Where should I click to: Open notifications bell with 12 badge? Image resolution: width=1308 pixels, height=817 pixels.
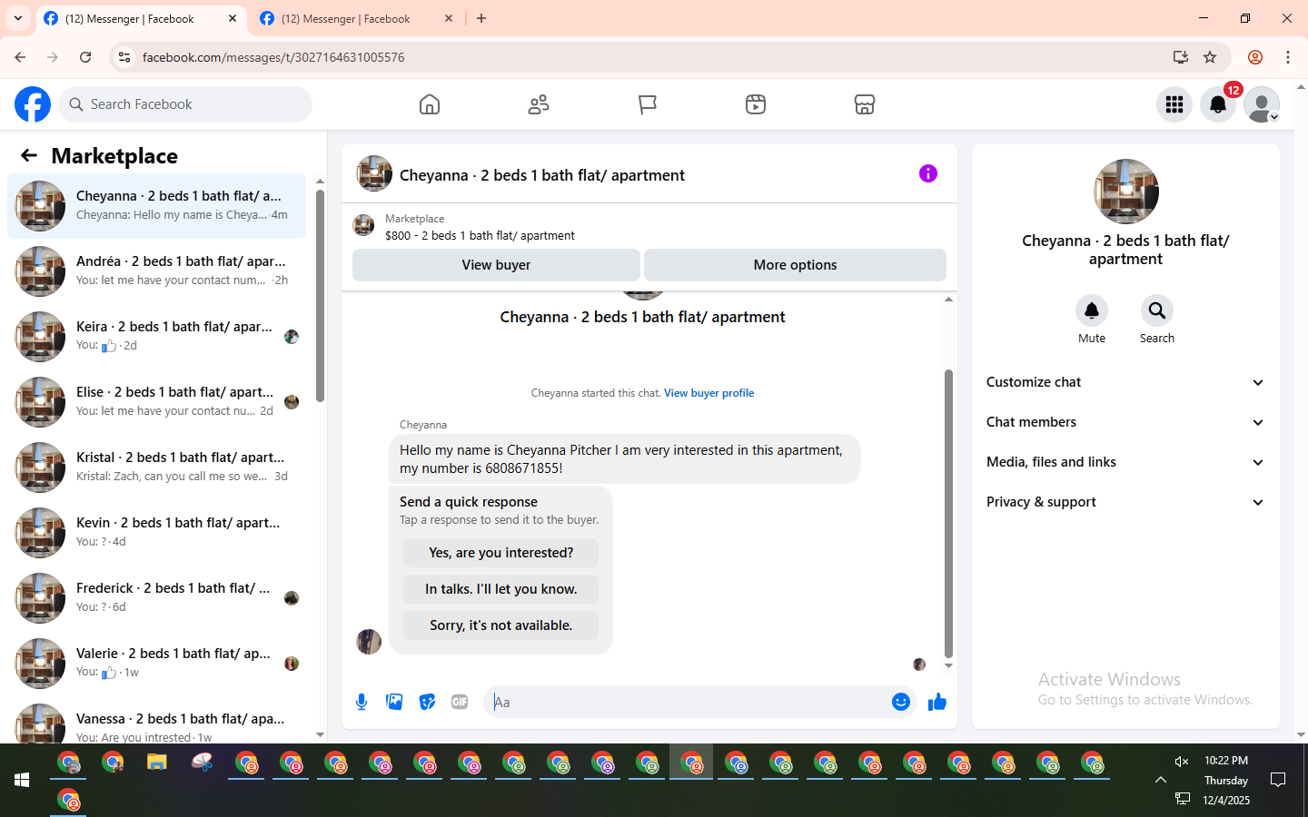(x=1218, y=104)
